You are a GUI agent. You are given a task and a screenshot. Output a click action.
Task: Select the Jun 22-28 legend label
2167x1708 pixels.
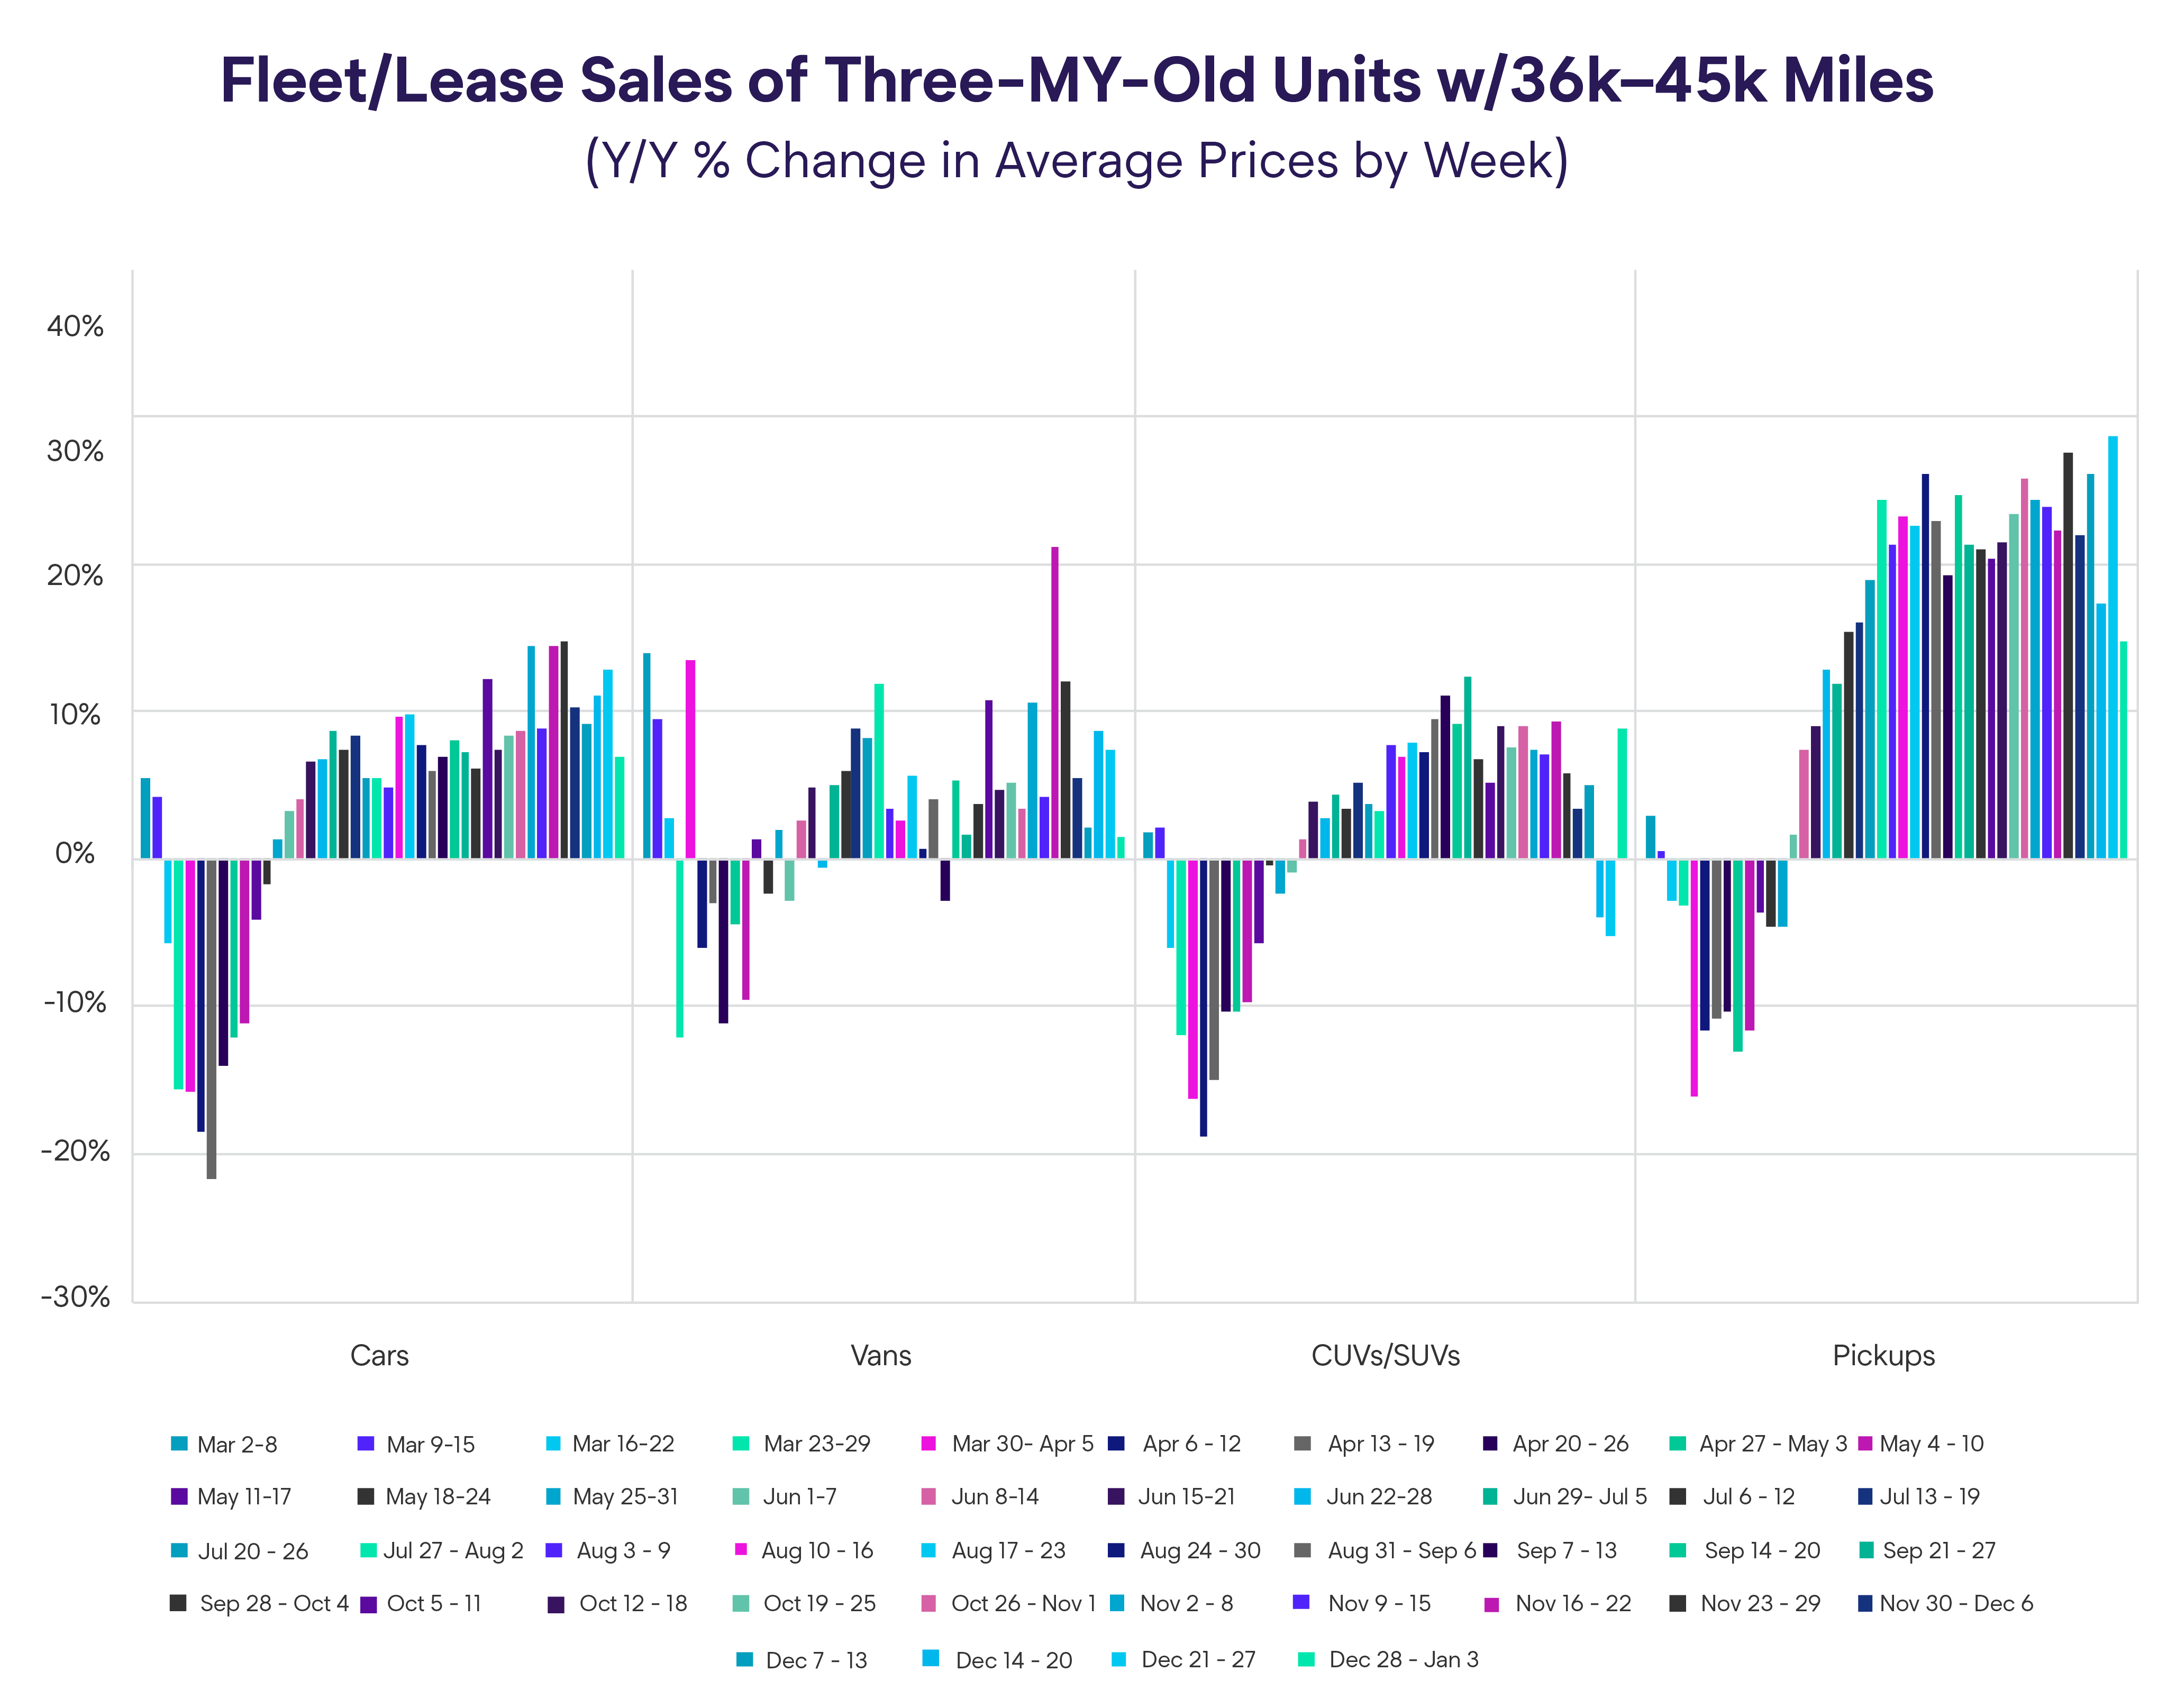point(1379,1497)
